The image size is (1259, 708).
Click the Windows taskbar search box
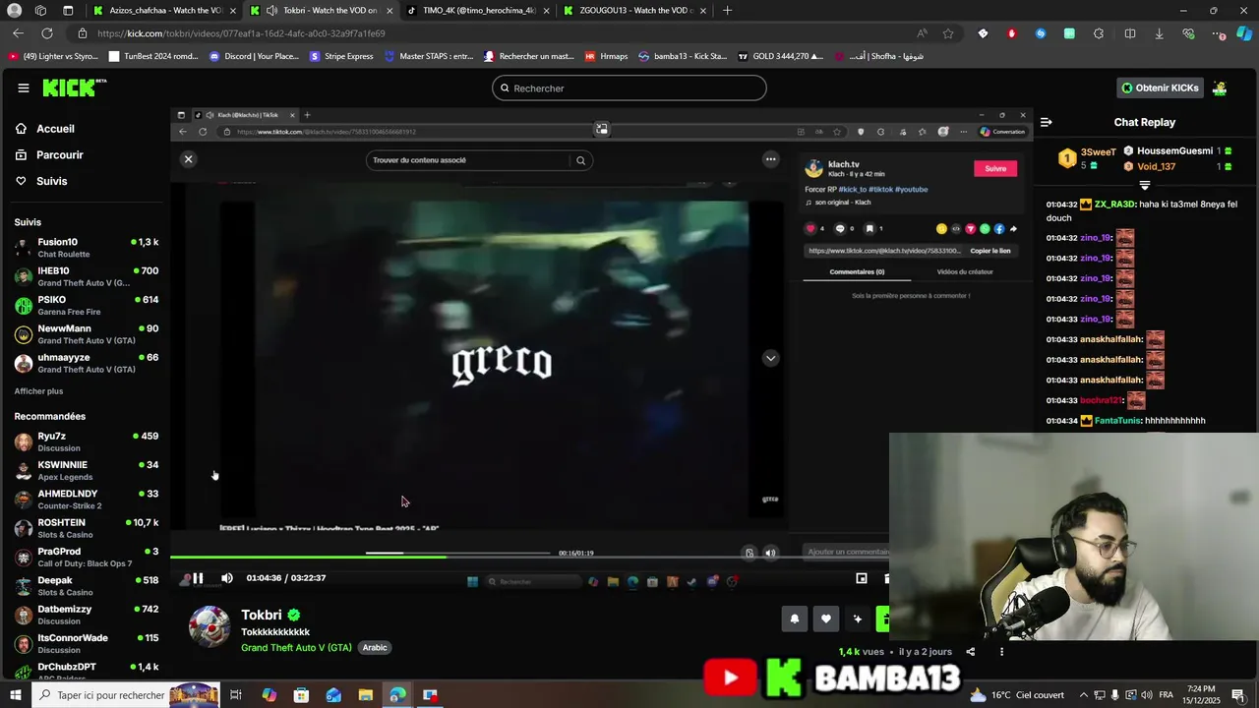pyautogui.click(x=126, y=695)
